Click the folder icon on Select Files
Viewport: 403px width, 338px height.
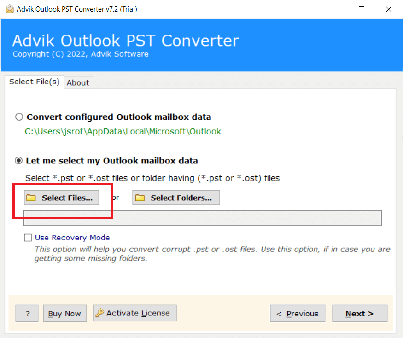[x=31, y=198]
